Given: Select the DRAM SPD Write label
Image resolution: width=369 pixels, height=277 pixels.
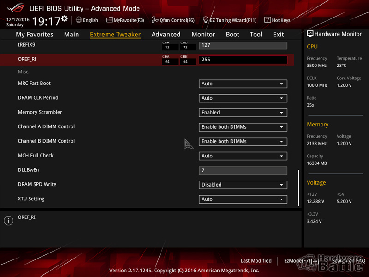Looking at the screenshot, I should pos(37,184).
